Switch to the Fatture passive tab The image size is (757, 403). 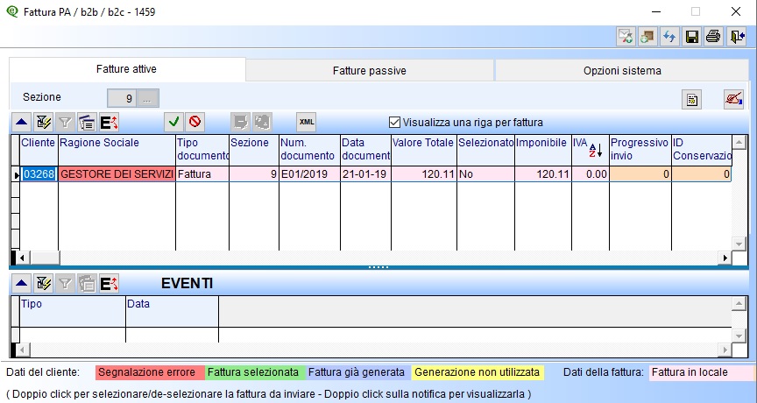tap(370, 70)
